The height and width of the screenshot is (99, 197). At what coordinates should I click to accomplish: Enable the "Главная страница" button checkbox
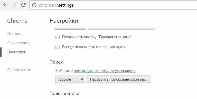pos(58,37)
